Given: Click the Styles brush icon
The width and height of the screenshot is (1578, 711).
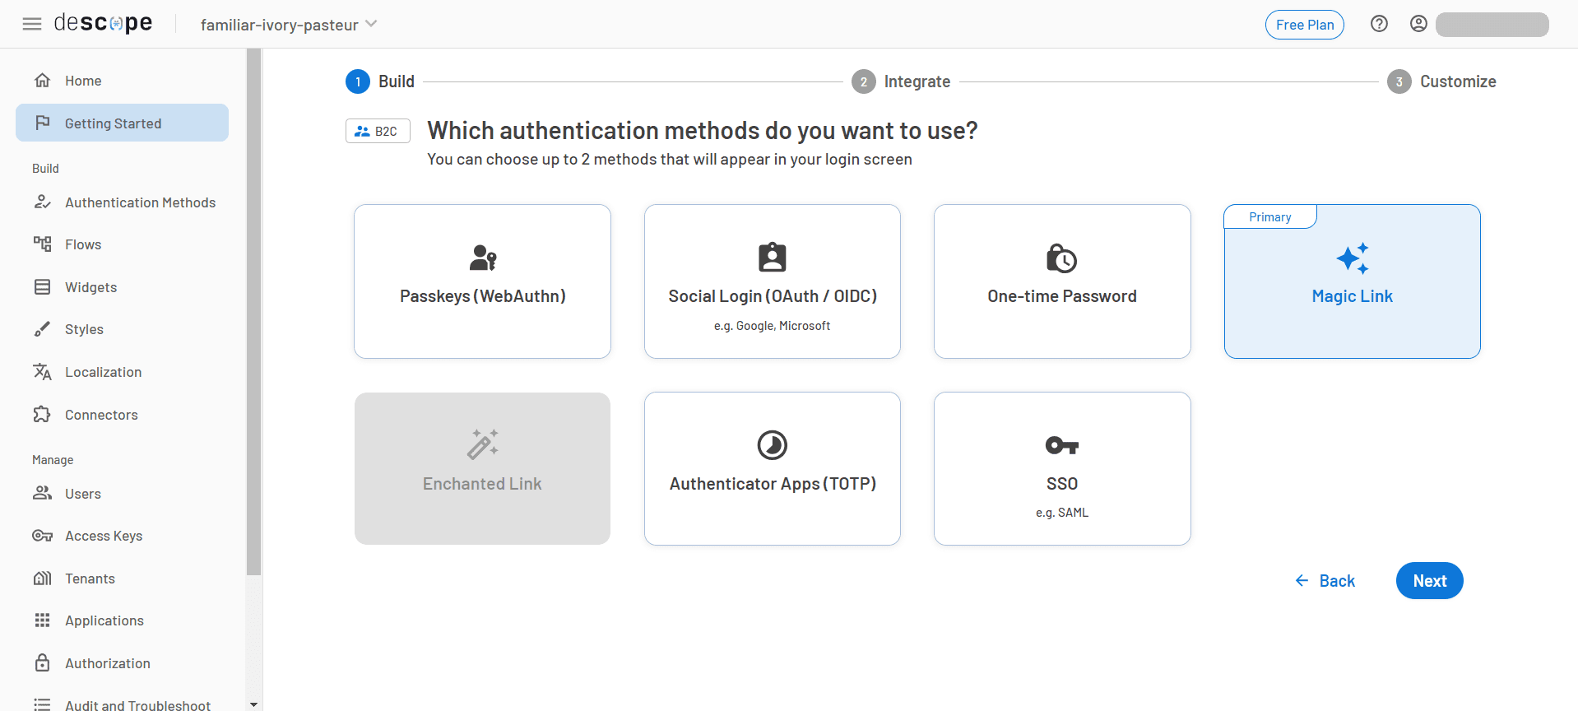Looking at the screenshot, I should point(43,329).
